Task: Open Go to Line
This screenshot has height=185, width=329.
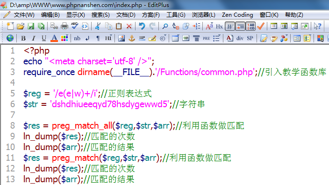Action: coord(196,27)
